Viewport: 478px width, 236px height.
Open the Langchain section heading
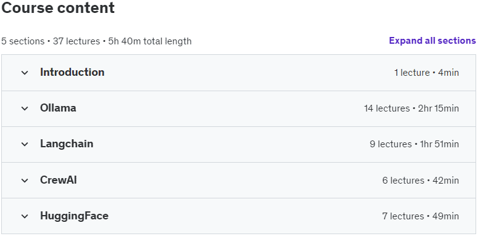(x=67, y=144)
